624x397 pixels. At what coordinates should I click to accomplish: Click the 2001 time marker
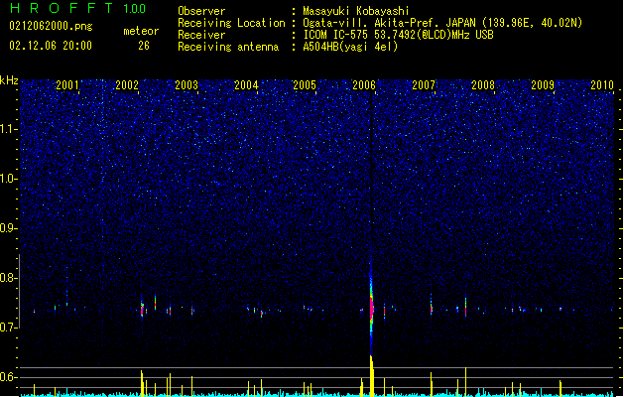(67, 84)
